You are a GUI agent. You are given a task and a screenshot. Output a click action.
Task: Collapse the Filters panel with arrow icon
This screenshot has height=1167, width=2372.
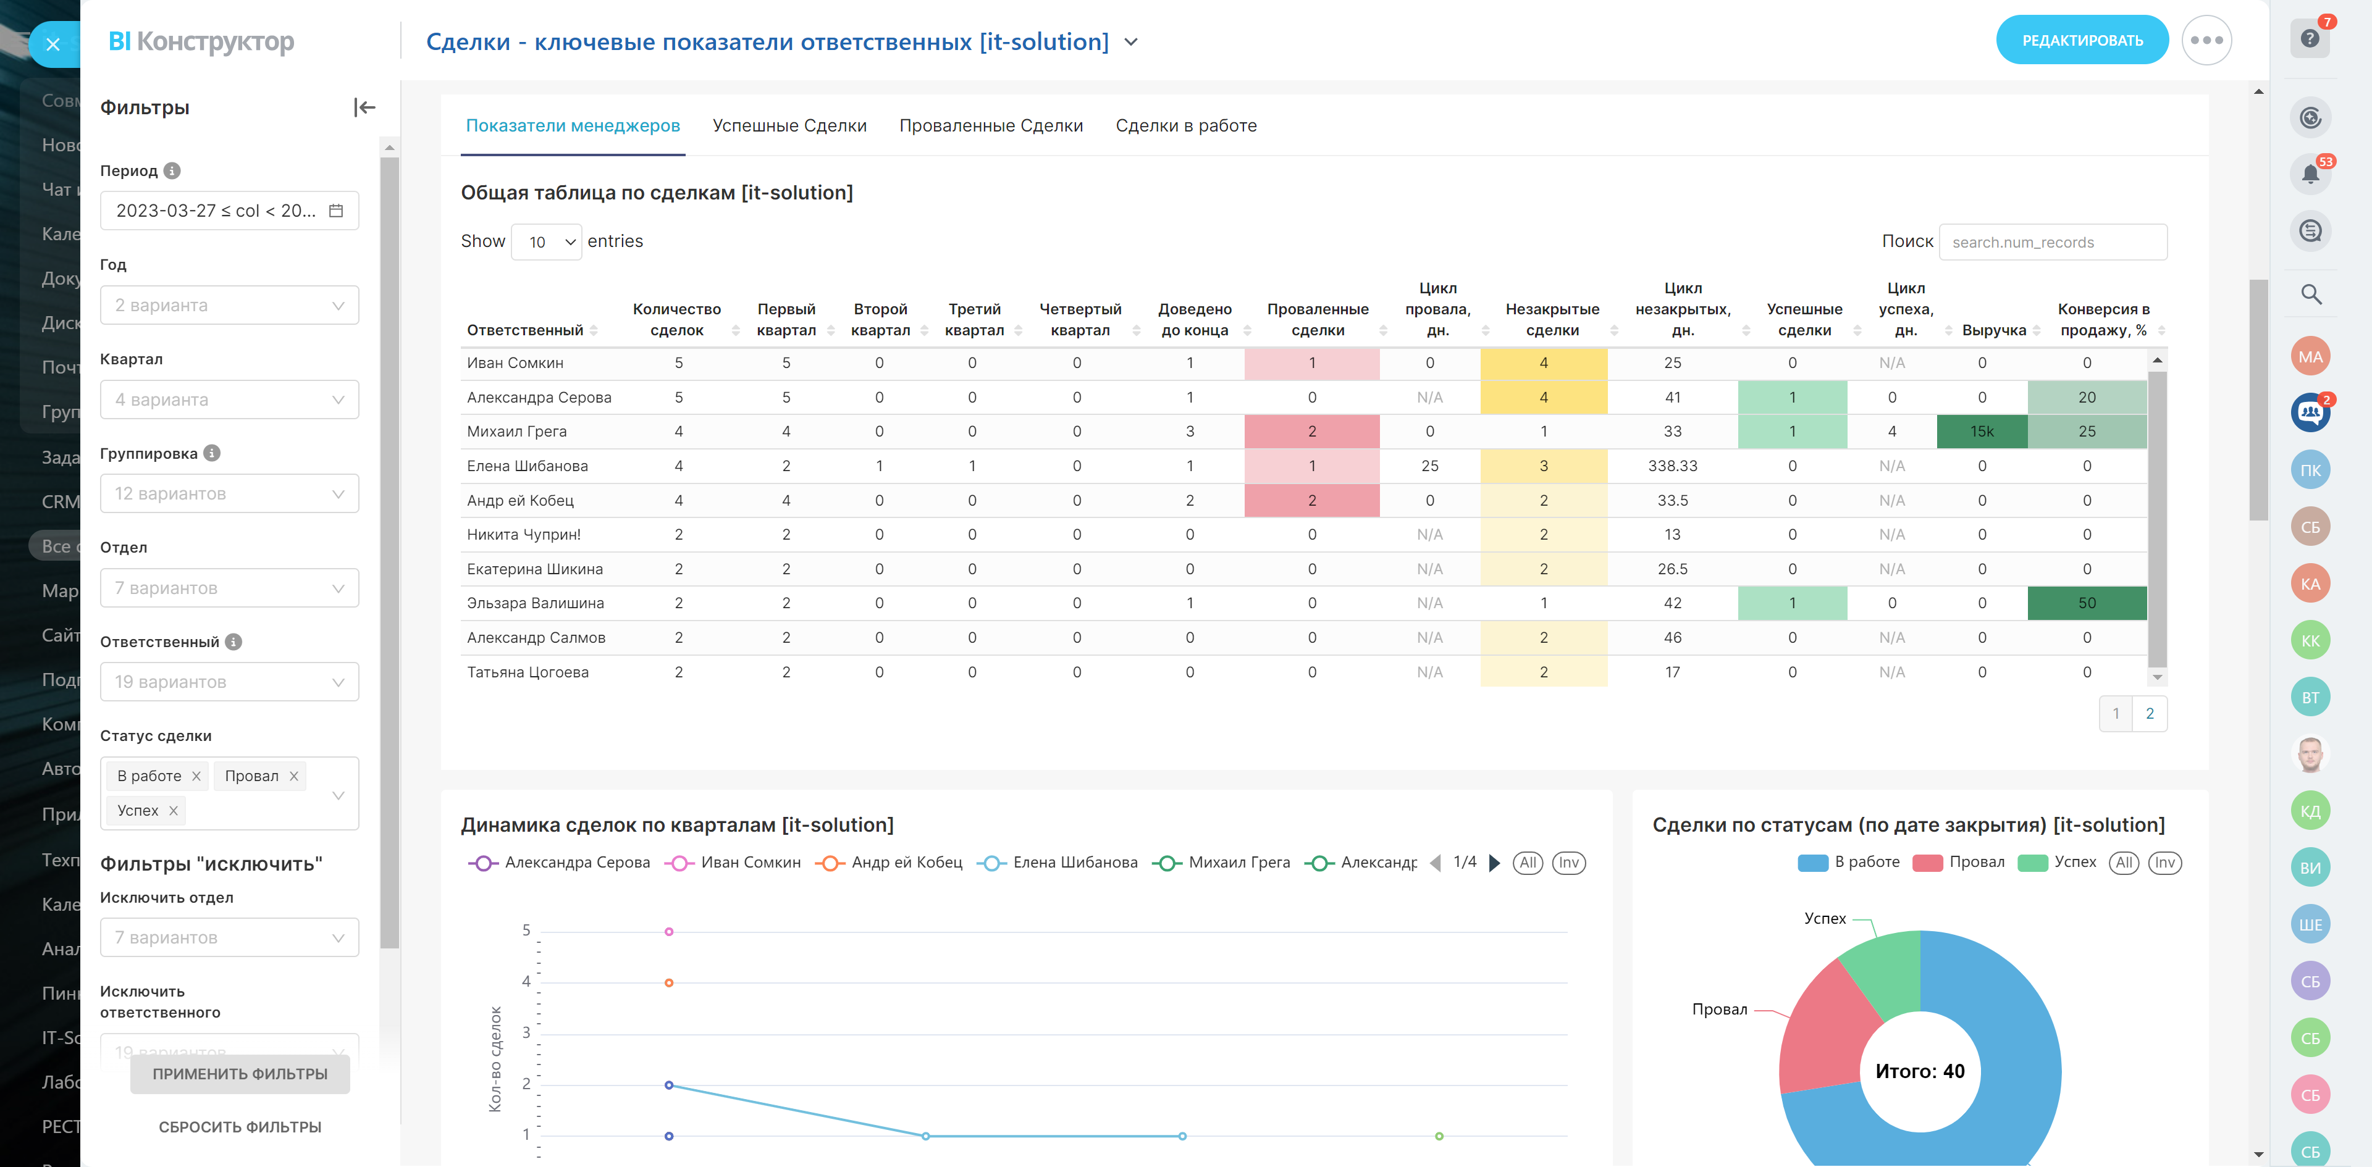(364, 107)
